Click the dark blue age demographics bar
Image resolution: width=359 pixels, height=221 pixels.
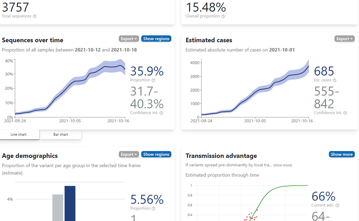[70, 203]
